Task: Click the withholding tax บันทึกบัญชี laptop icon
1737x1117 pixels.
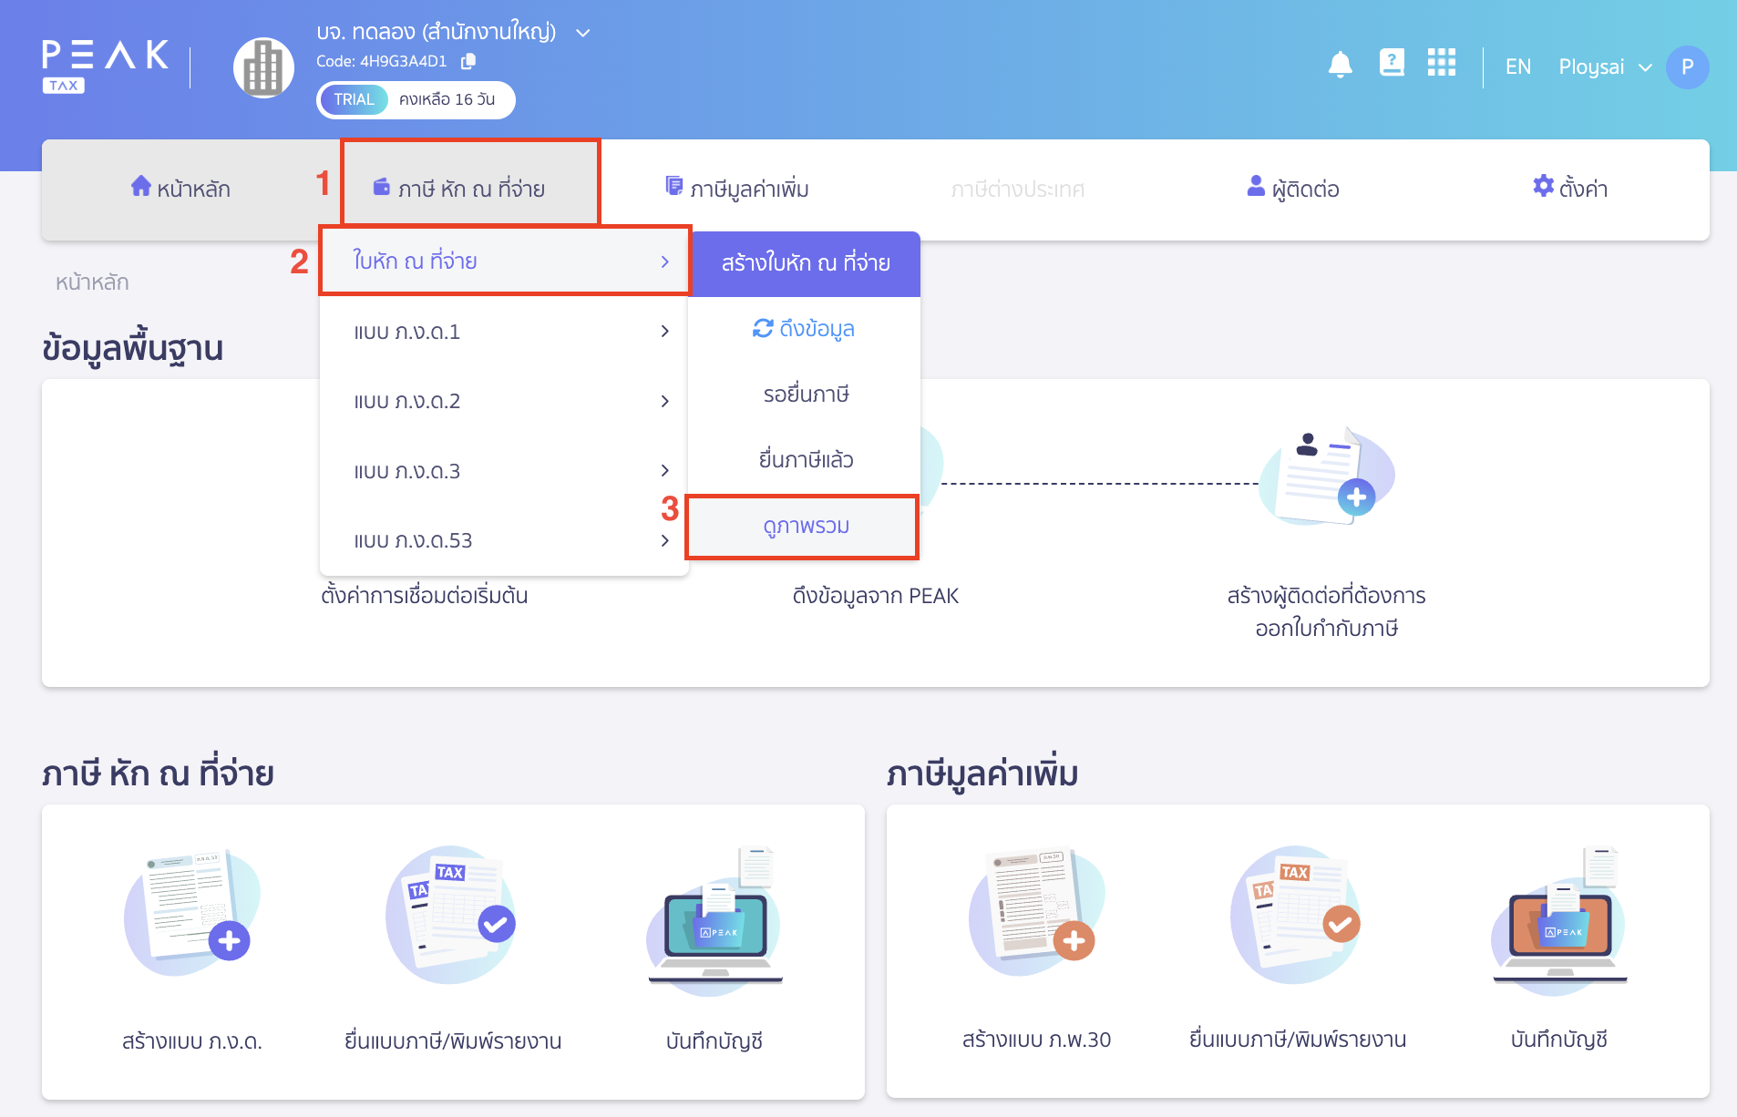Action: 714,918
